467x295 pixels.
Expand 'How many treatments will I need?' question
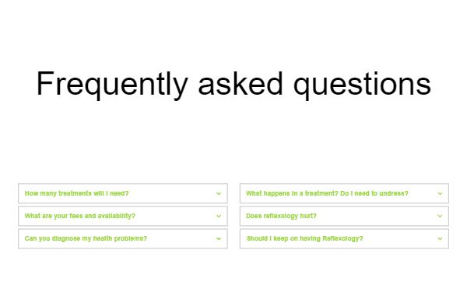pos(123,193)
